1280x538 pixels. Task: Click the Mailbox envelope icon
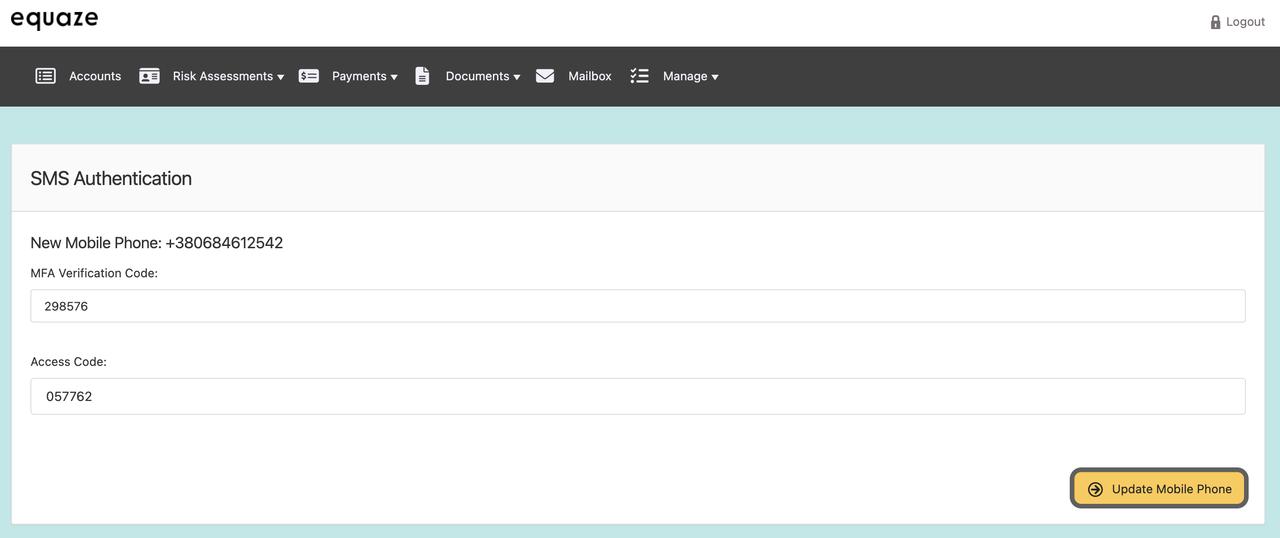click(x=545, y=76)
